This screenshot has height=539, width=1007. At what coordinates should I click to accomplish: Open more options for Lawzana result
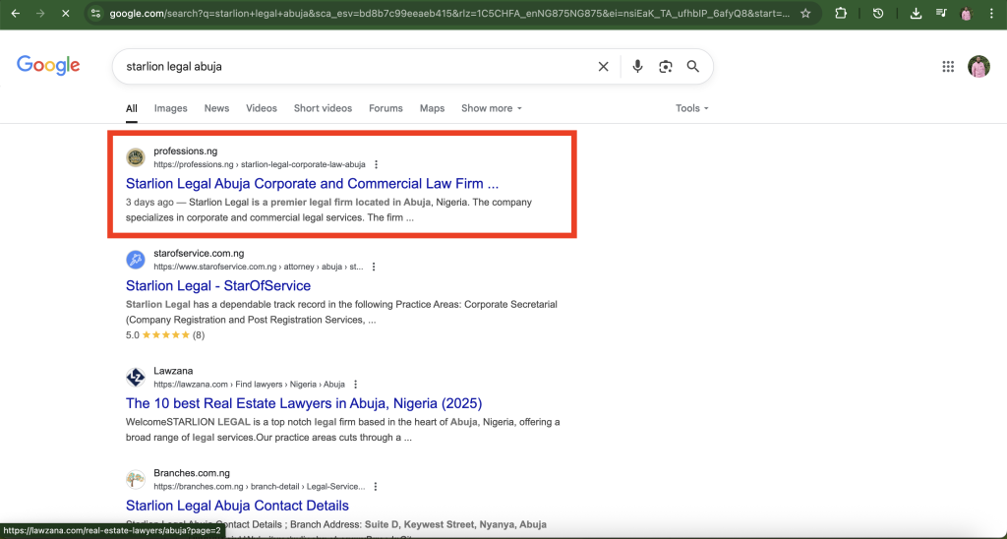pos(356,385)
